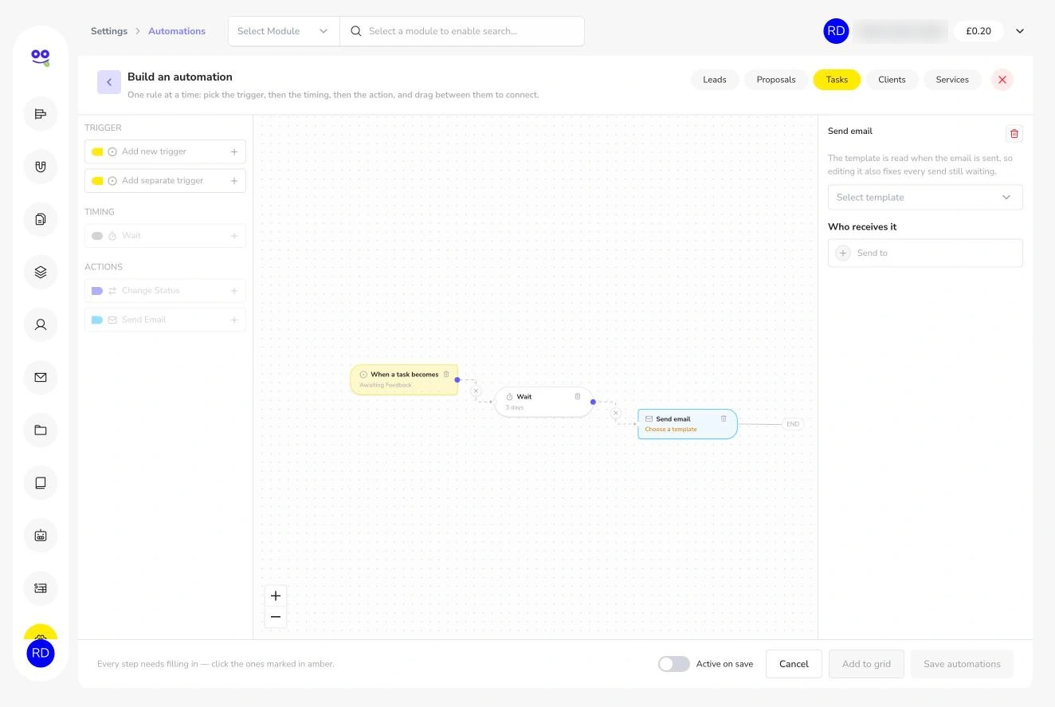Open the envelope icon in the sidebar

pos(41,377)
